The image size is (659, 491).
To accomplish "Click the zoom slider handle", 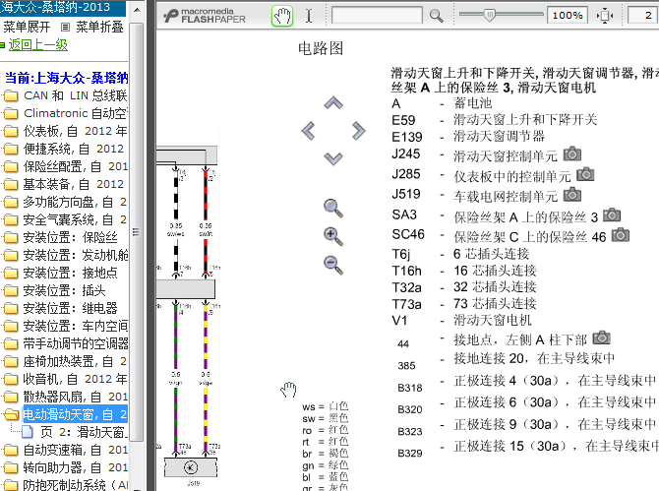I will click(489, 15).
